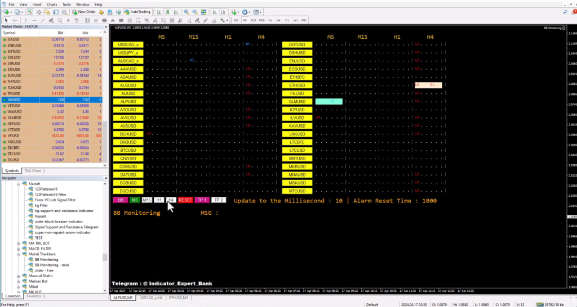Image resolution: width=577 pixels, height=307 pixels.
Task: Open the File menu
Action: pyautogui.click(x=11, y=4)
